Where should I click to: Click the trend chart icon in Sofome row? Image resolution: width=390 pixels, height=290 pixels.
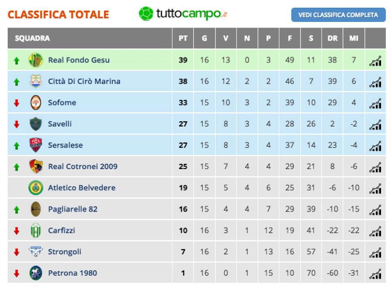pyautogui.click(x=375, y=103)
